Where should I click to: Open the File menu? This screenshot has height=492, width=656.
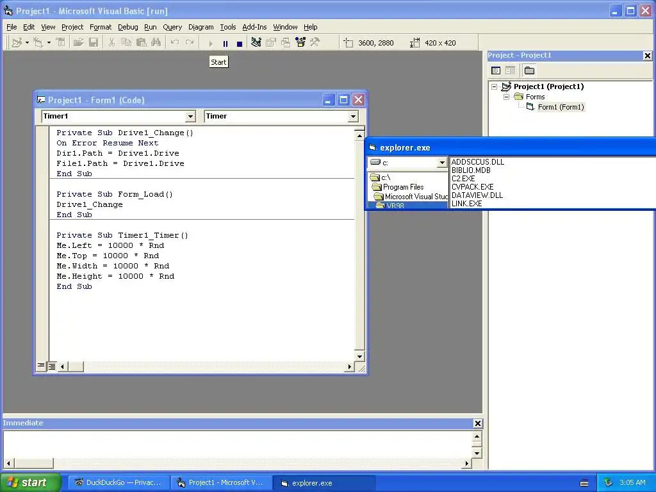[x=12, y=27]
